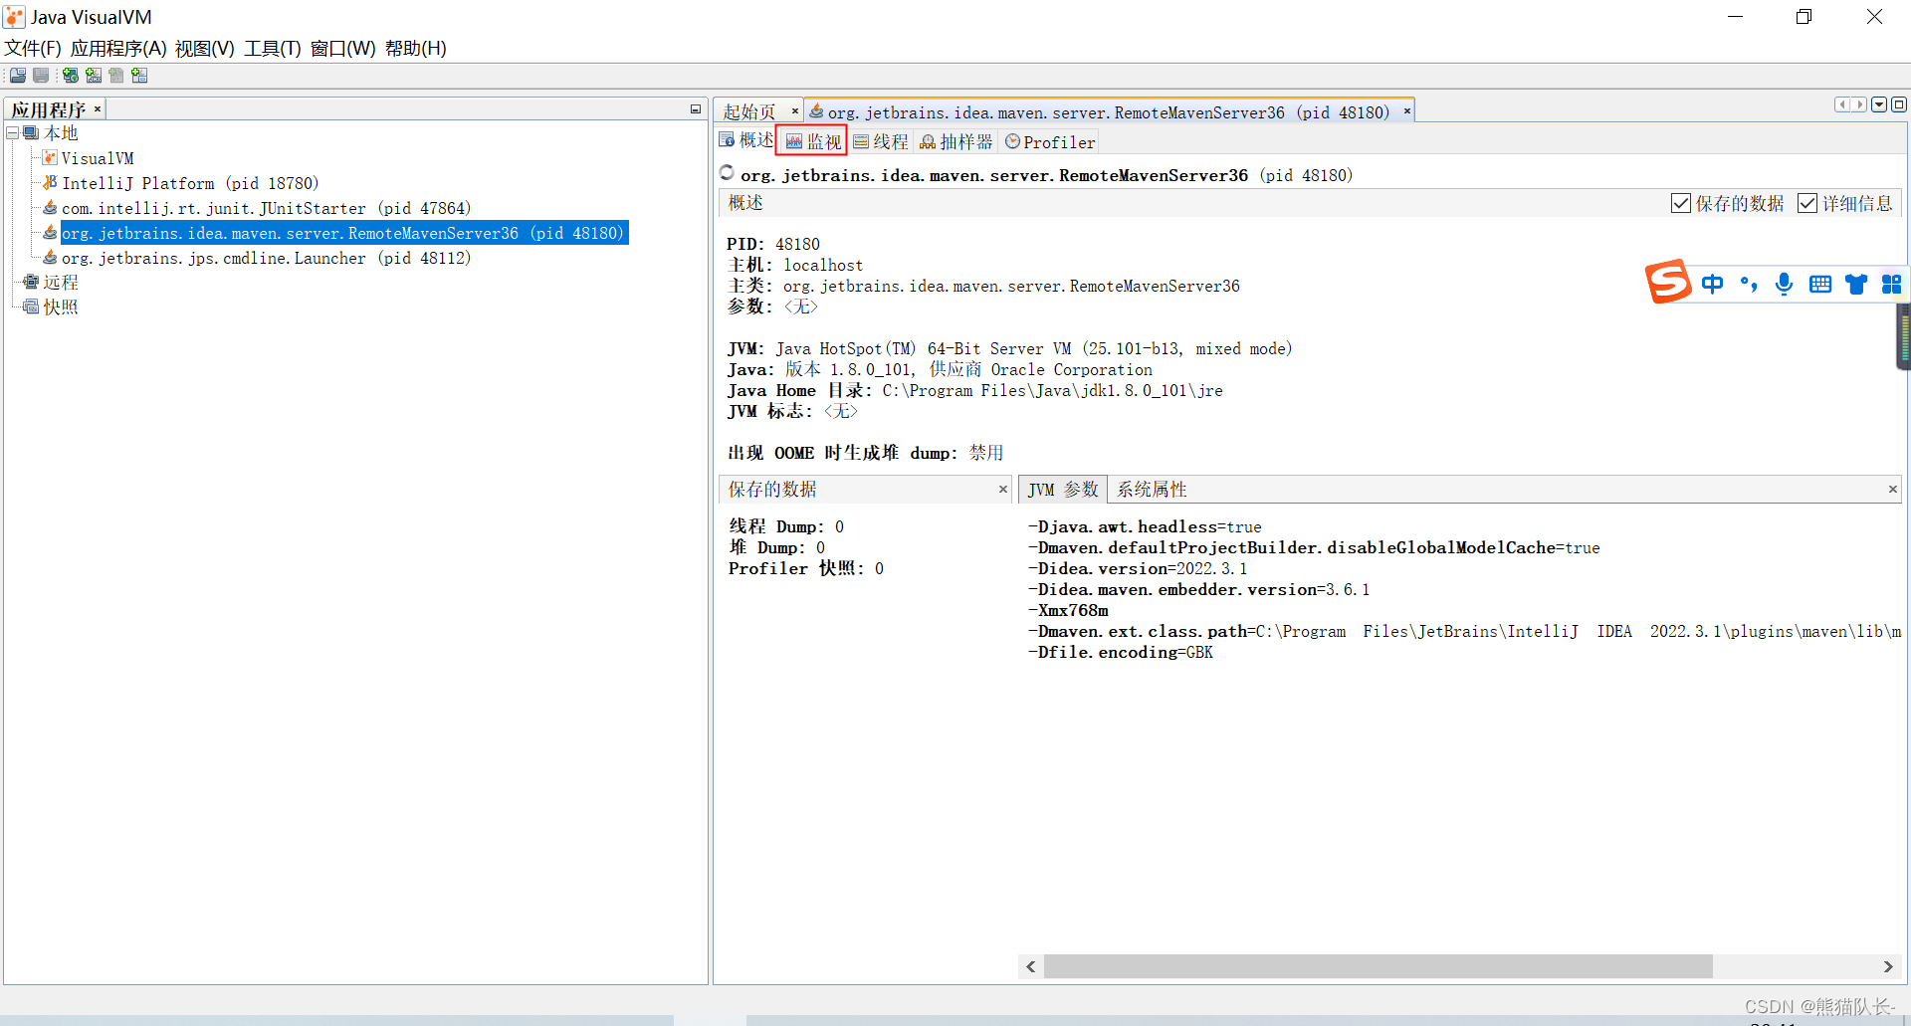Open the 窗口(W) menu

343,49
